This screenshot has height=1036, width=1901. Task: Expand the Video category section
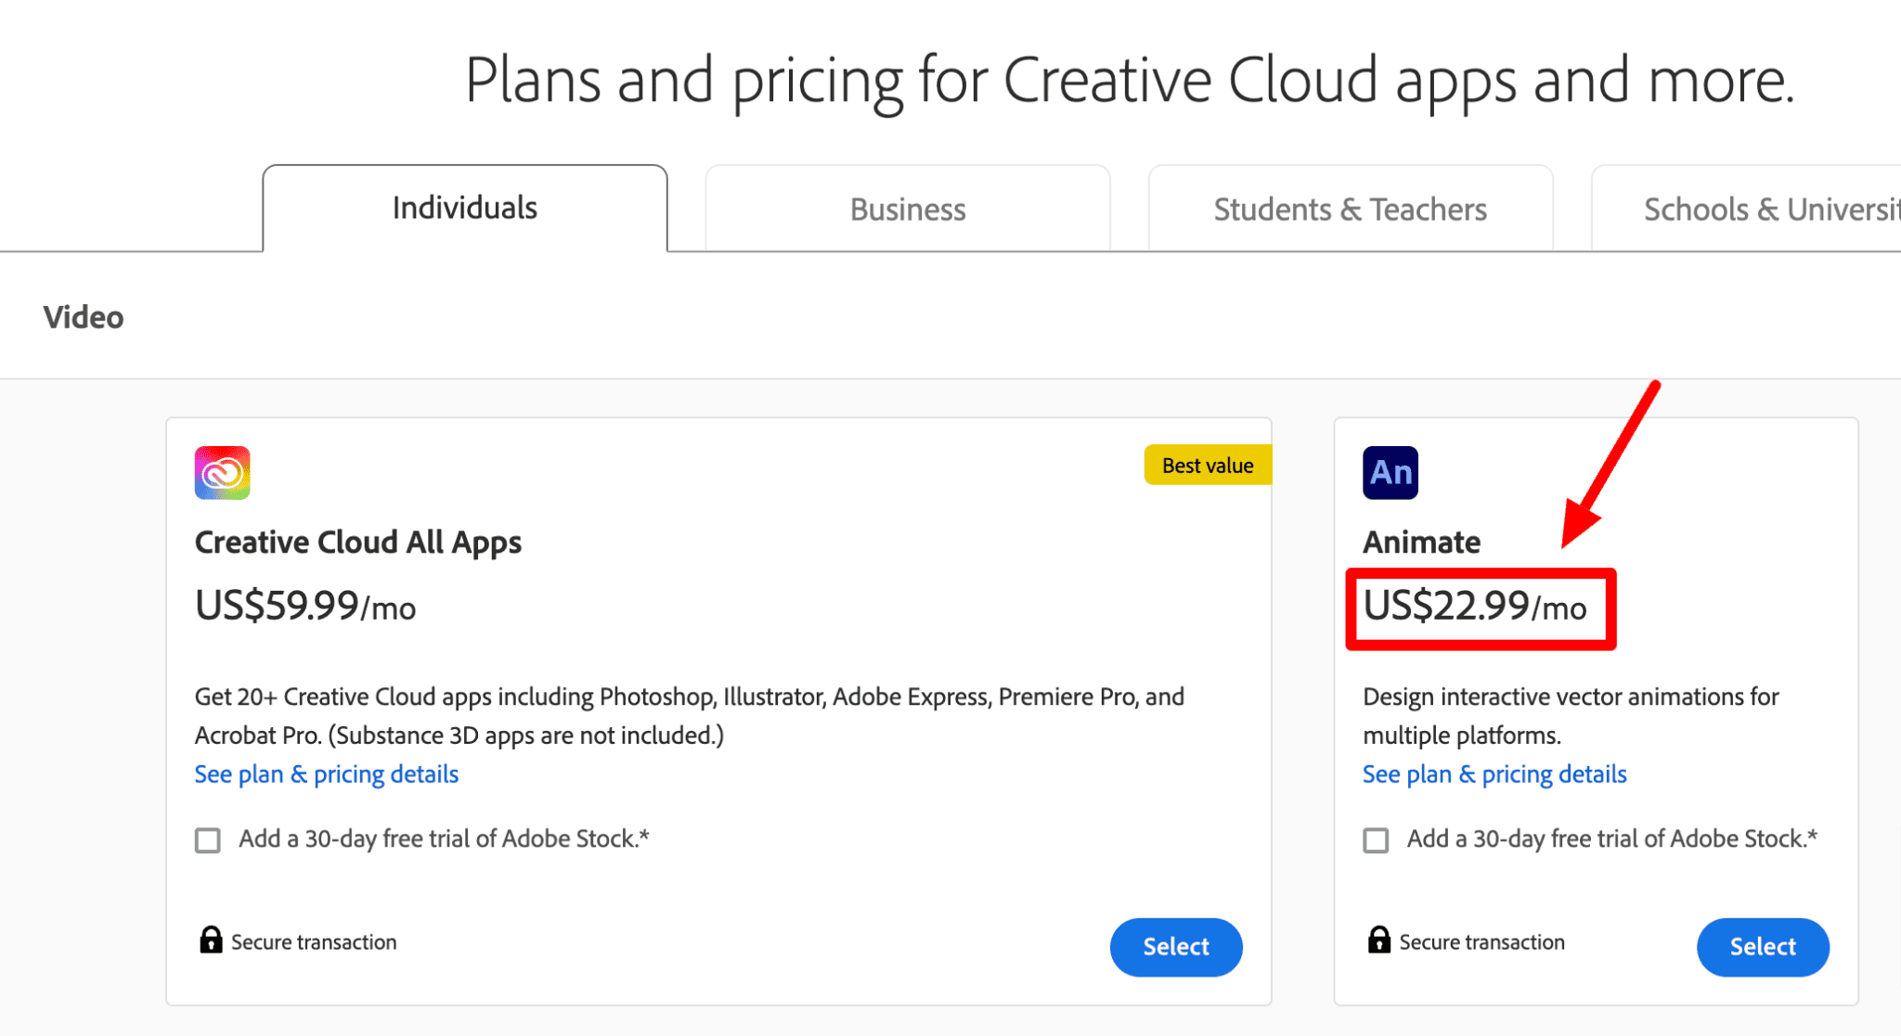(84, 316)
